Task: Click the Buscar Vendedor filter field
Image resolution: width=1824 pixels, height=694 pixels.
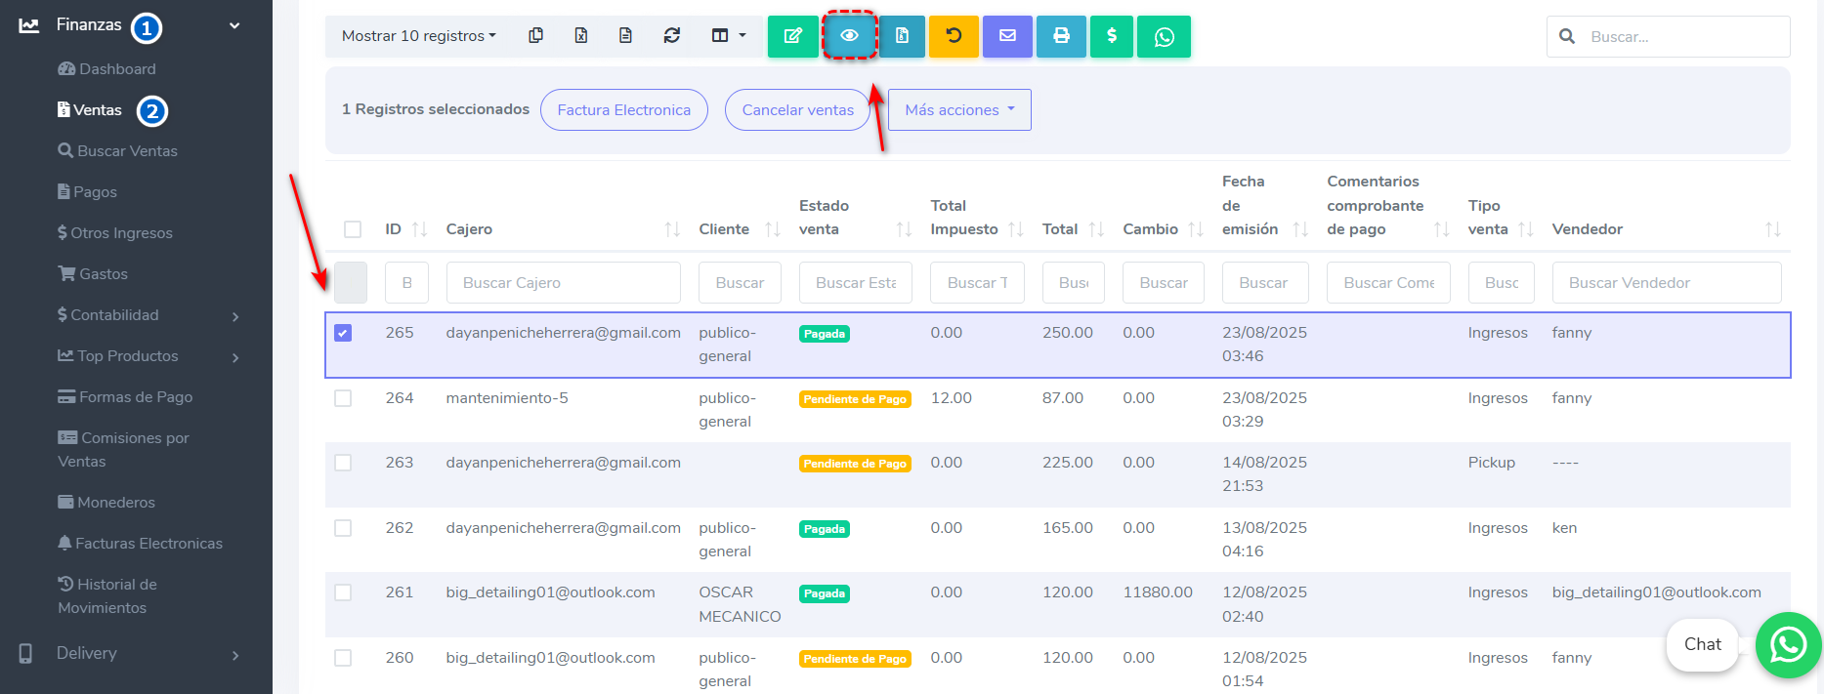Action: coord(1667,283)
